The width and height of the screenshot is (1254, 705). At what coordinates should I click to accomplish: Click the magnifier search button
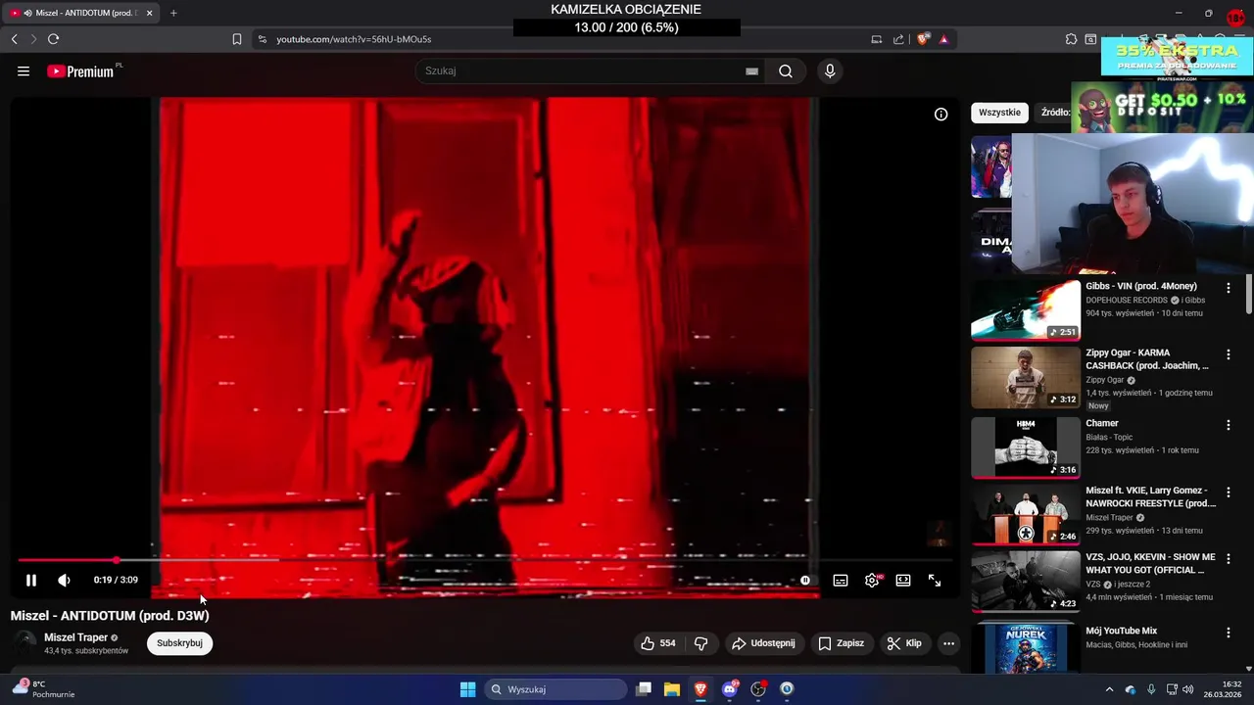click(786, 71)
